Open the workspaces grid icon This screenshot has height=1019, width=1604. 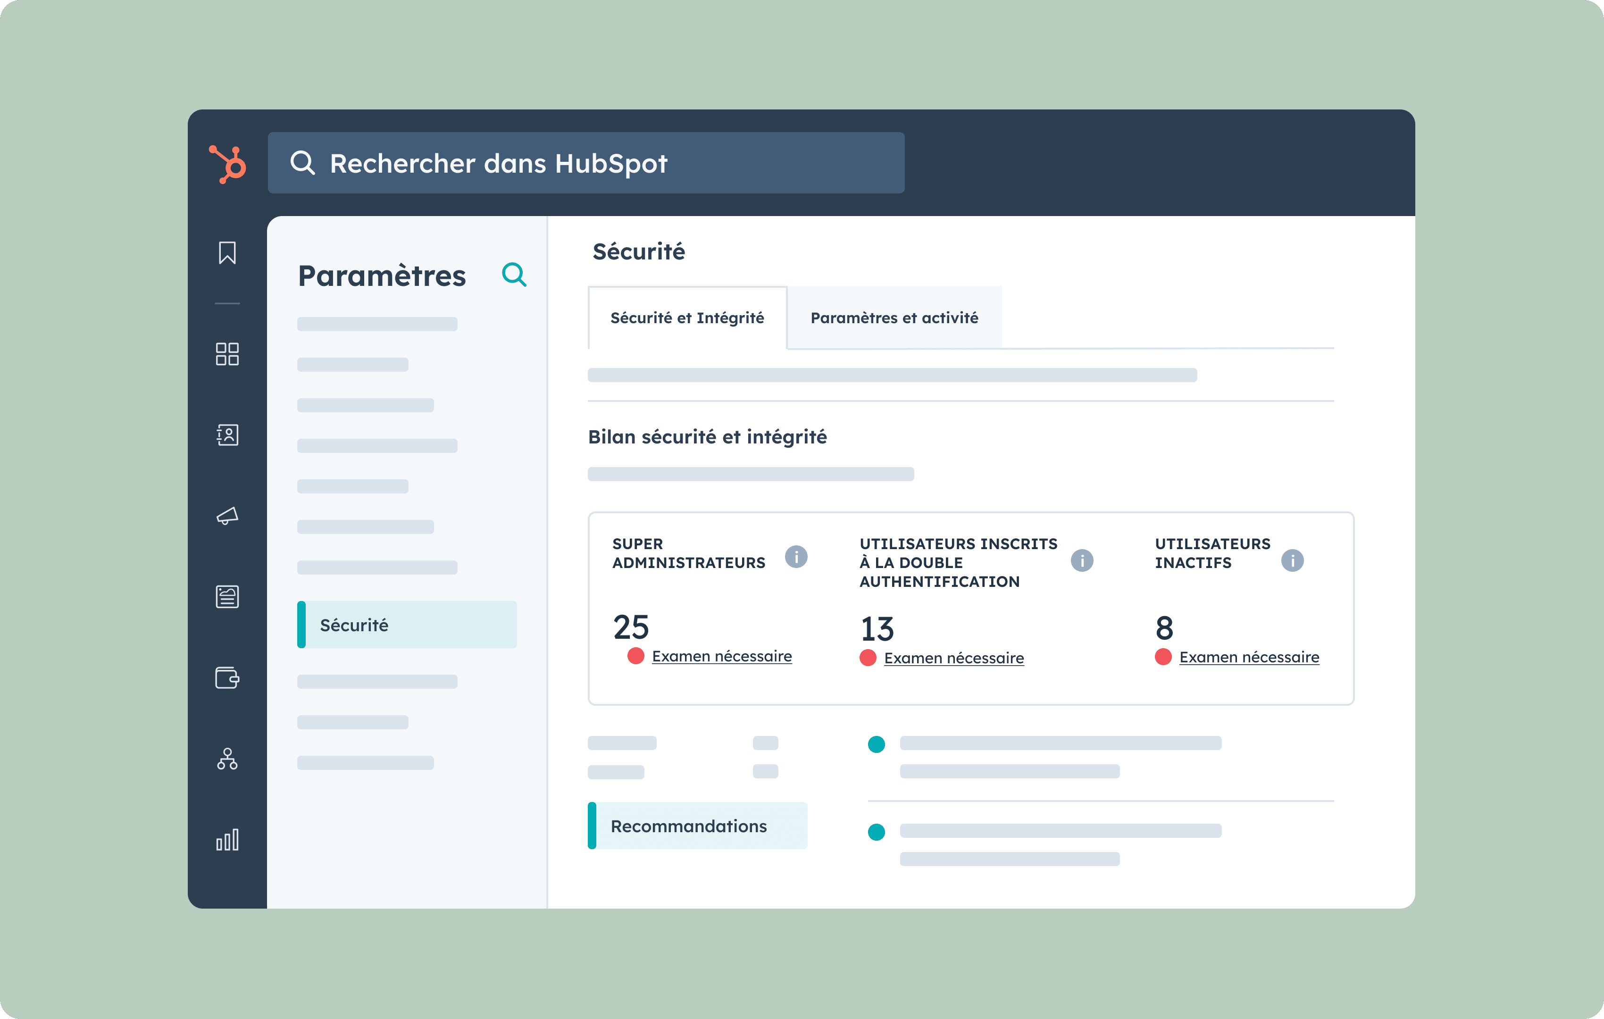[227, 354]
